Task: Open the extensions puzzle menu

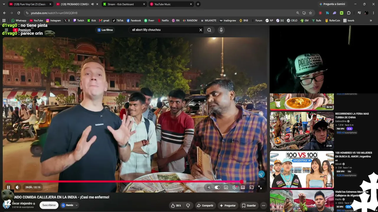Action: [x=348, y=13]
